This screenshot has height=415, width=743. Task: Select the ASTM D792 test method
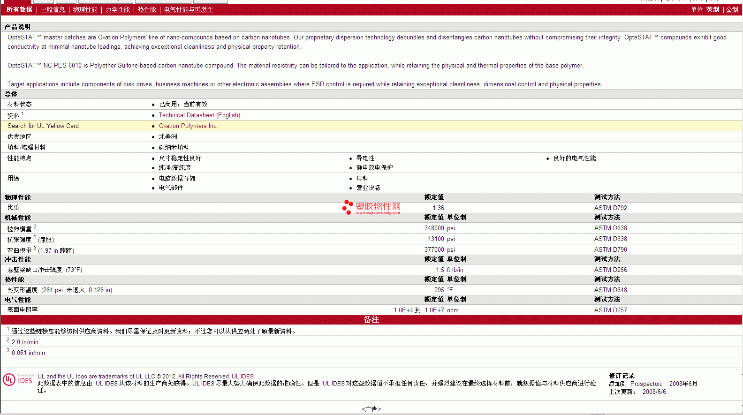coord(610,208)
